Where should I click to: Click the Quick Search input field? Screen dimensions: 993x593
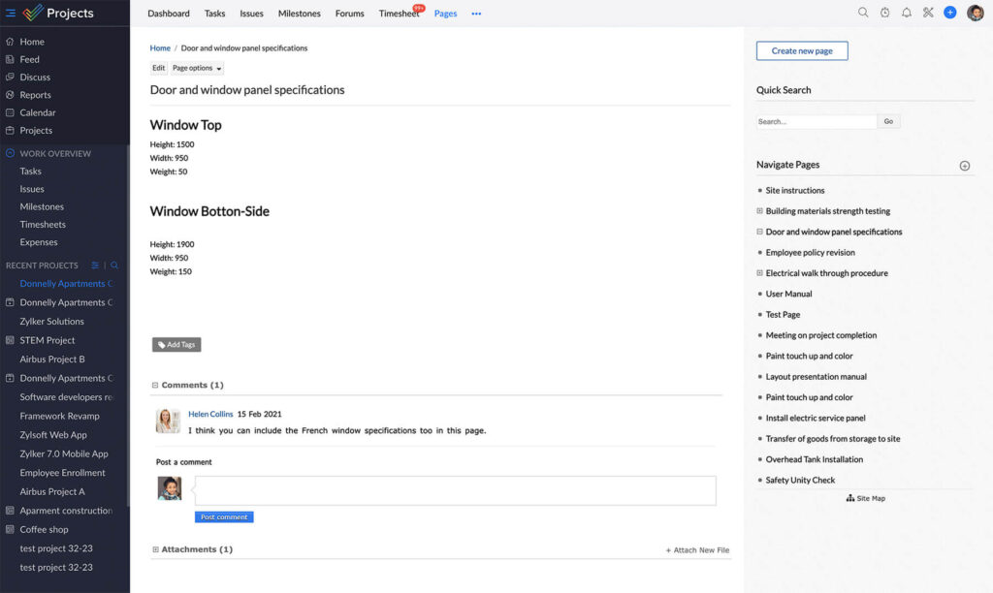point(816,122)
